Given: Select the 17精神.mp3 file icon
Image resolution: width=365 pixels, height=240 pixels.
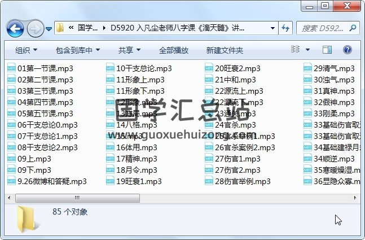Looking at the screenshot, I should 110,159.
